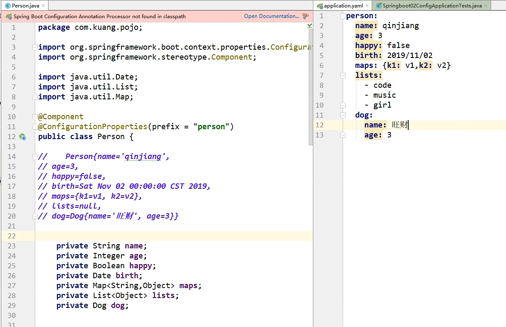Collapse the import block fold marker on line 3
Viewport: 506px width, 327px height.
[35, 47]
